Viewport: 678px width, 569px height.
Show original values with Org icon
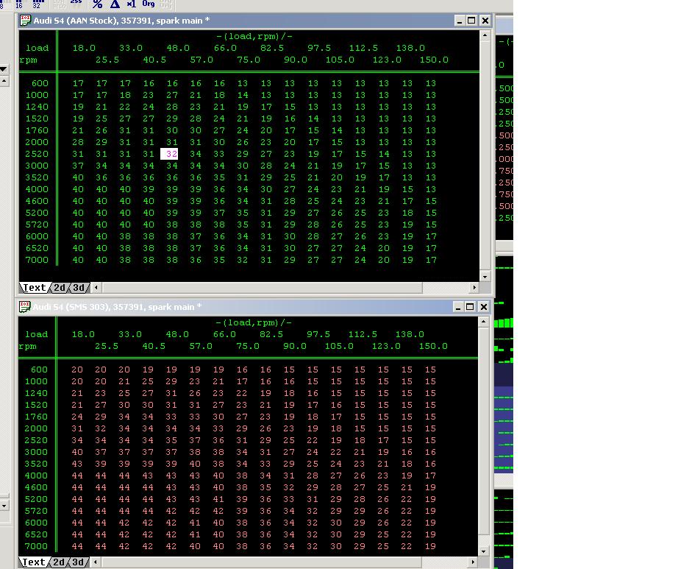coord(149,4)
